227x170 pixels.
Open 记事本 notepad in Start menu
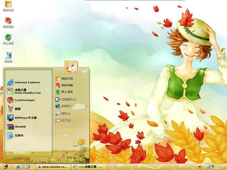(15, 135)
